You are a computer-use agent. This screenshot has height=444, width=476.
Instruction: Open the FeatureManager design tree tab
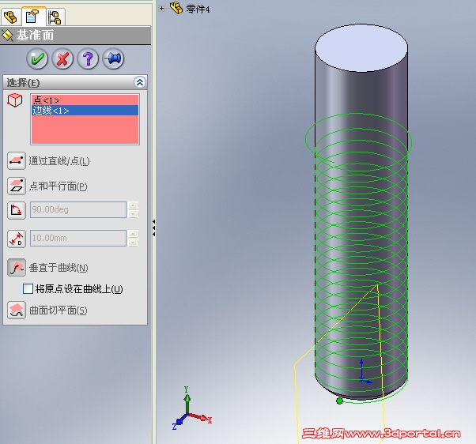[x=10, y=17]
